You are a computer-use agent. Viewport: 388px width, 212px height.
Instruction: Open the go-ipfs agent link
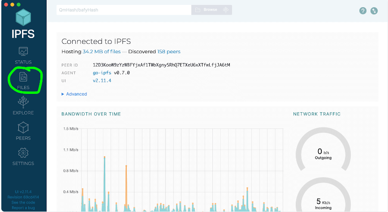click(x=102, y=72)
